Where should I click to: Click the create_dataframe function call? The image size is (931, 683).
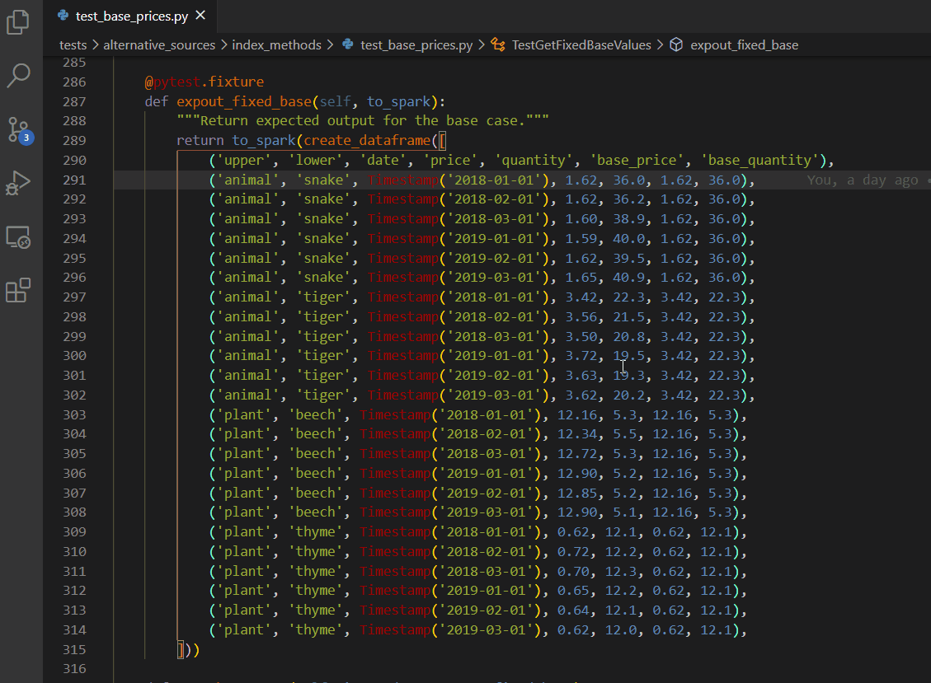367,141
